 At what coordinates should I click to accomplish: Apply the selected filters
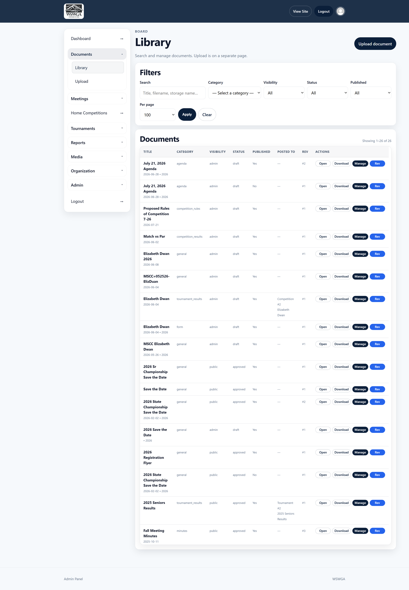click(187, 114)
